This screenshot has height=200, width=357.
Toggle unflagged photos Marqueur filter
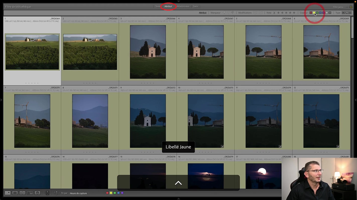[228, 12]
